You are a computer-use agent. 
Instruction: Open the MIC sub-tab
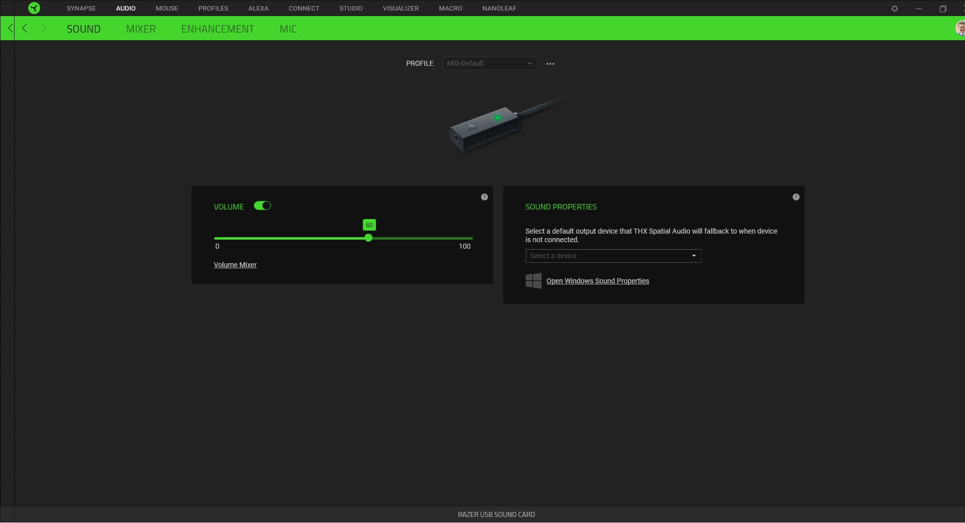(x=288, y=29)
